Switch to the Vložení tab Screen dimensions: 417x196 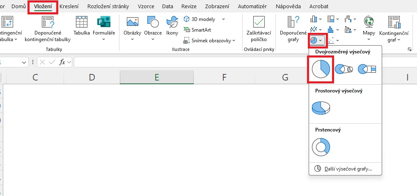pyautogui.click(x=43, y=7)
